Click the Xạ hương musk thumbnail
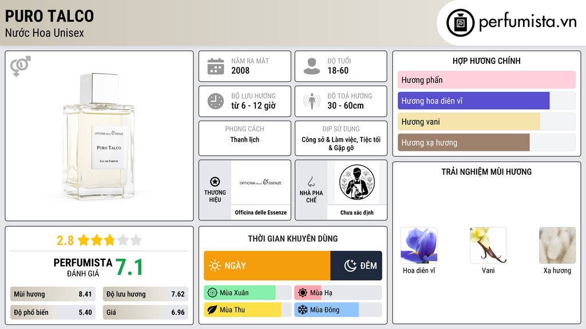Image resolution: width=586 pixels, height=329 pixels. pos(557,246)
